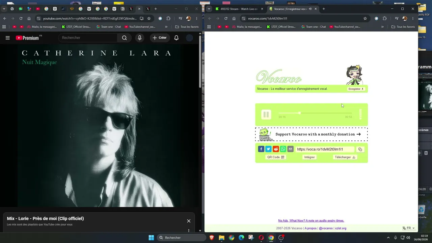Viewport: 432px width, 243px height.
Task: Show more bookmarks in the Vocaroo window
Action: click(x=382, y=27)
